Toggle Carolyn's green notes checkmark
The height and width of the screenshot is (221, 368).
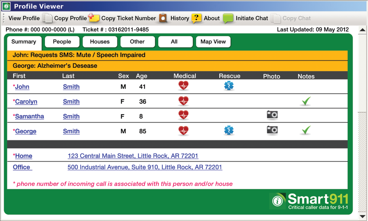coord(305,100)
